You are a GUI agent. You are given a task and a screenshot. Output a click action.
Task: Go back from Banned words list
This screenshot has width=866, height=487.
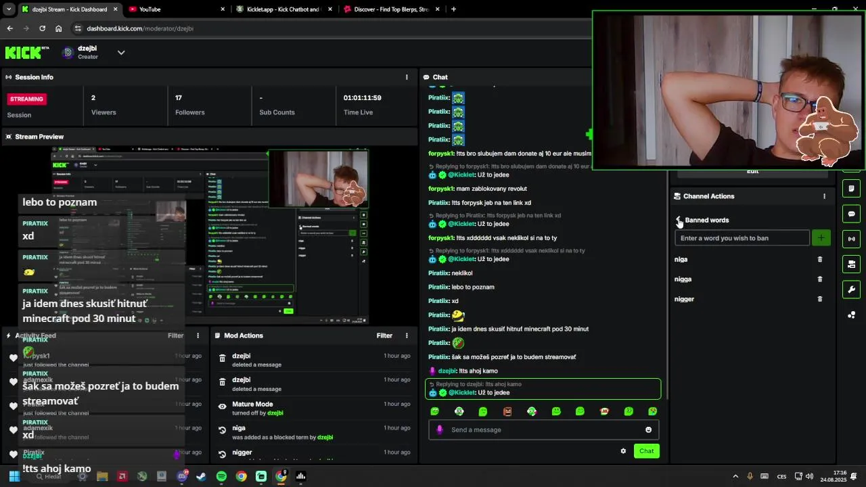(679, 221)
